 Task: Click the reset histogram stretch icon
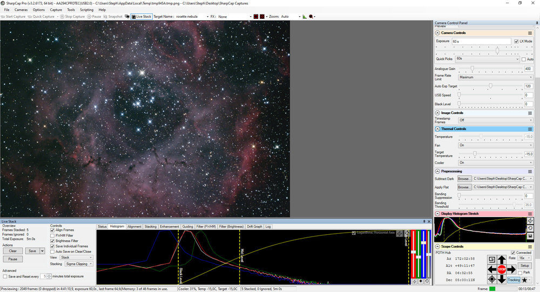(x=530, y=228)
